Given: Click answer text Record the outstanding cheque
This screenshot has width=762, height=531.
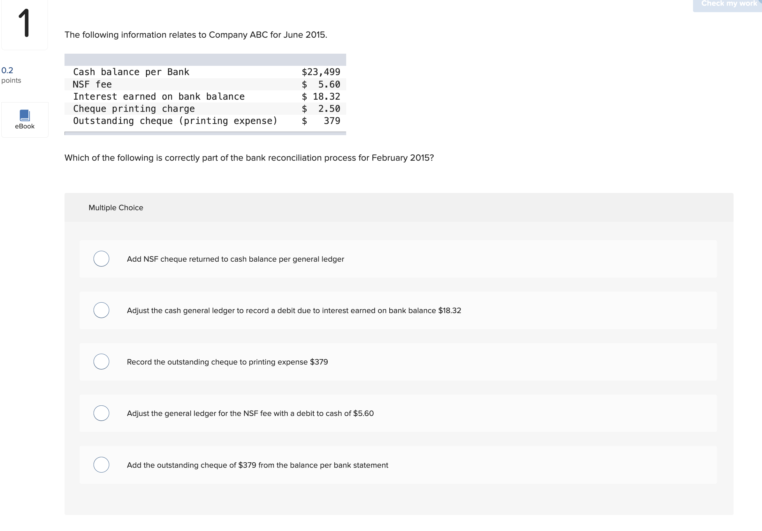Looking at the screenshot, I should click(x=227, y=362).
